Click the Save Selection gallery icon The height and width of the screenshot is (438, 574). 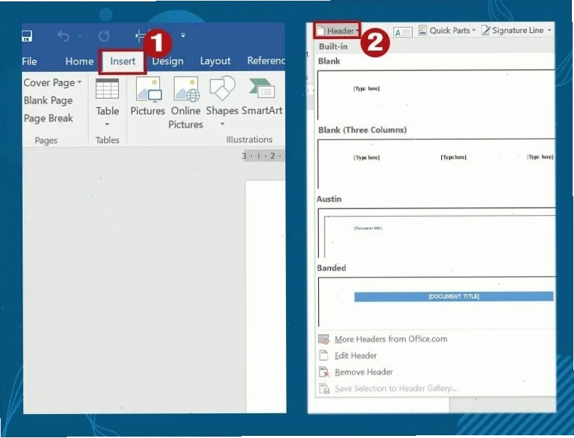tap(324, 388)
